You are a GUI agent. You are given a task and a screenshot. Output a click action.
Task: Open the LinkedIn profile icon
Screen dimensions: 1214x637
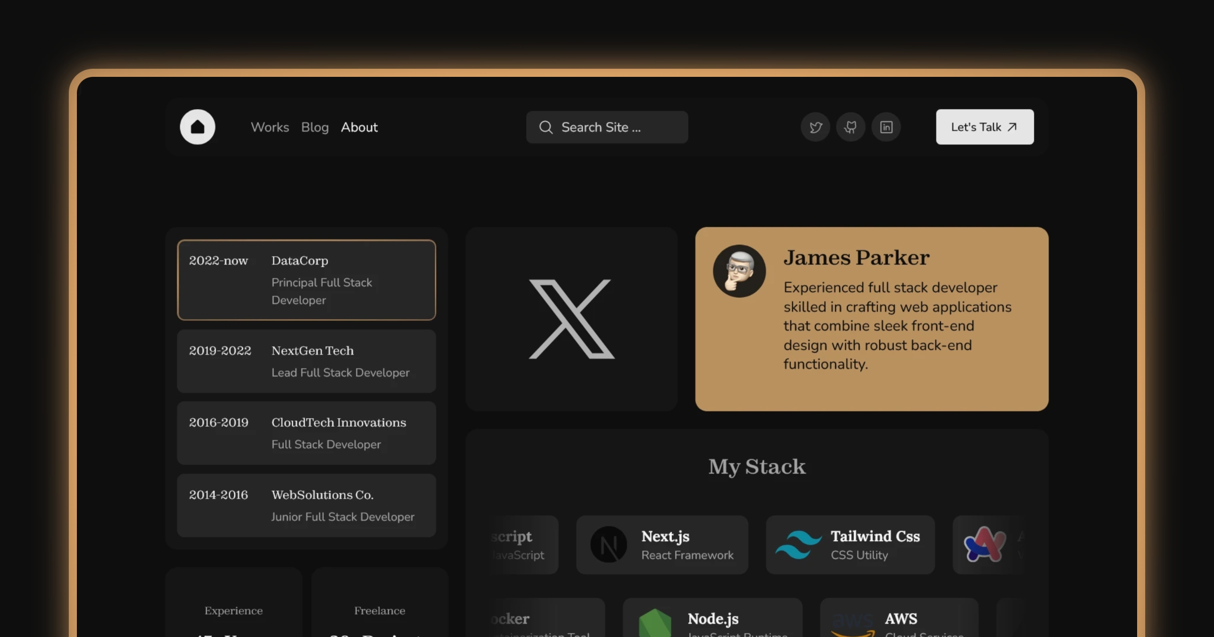[x=886, y=127]
